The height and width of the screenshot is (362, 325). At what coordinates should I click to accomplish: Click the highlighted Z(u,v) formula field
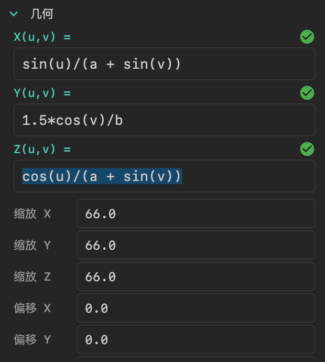point(164,176)
